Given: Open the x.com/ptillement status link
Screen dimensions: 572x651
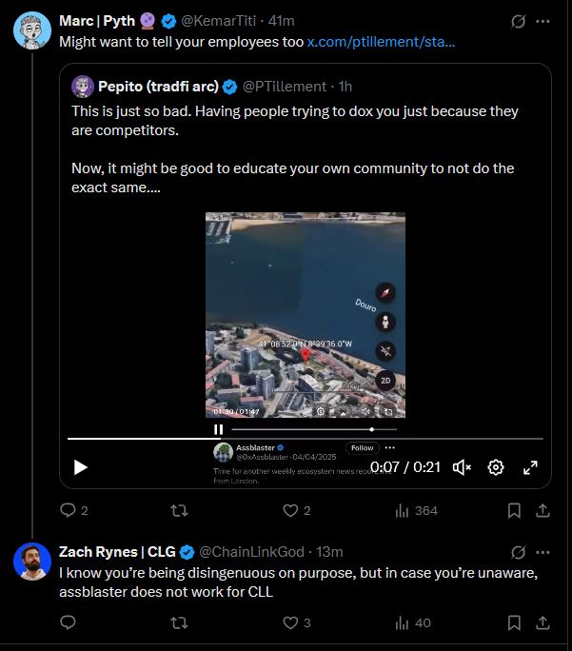Looking at the screenshot, I should click(x=381, y=43).
